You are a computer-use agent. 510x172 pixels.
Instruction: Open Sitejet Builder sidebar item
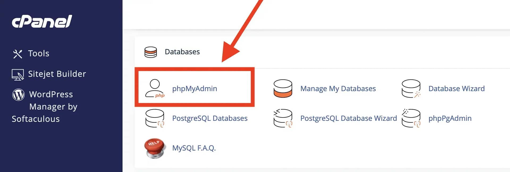(x=57, y=74)
